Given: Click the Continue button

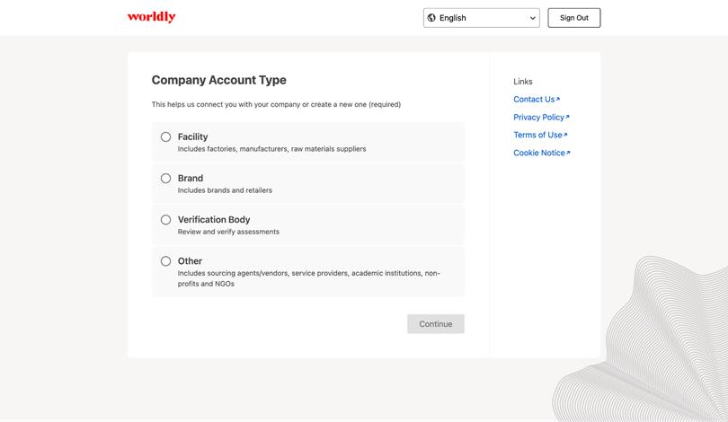Looking at the screenshot, I should [x=436, y=324].
